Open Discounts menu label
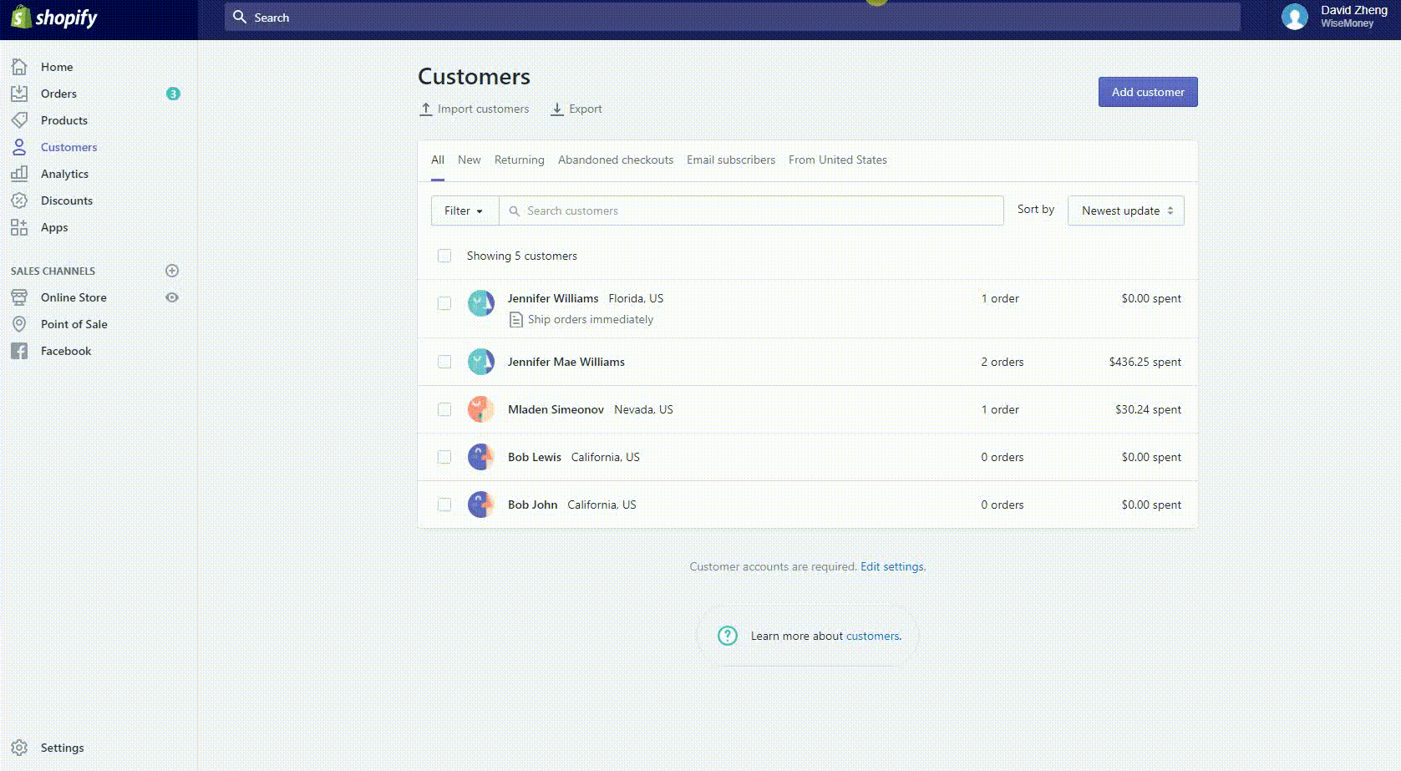1401x771 pixels. coord(67,200)
